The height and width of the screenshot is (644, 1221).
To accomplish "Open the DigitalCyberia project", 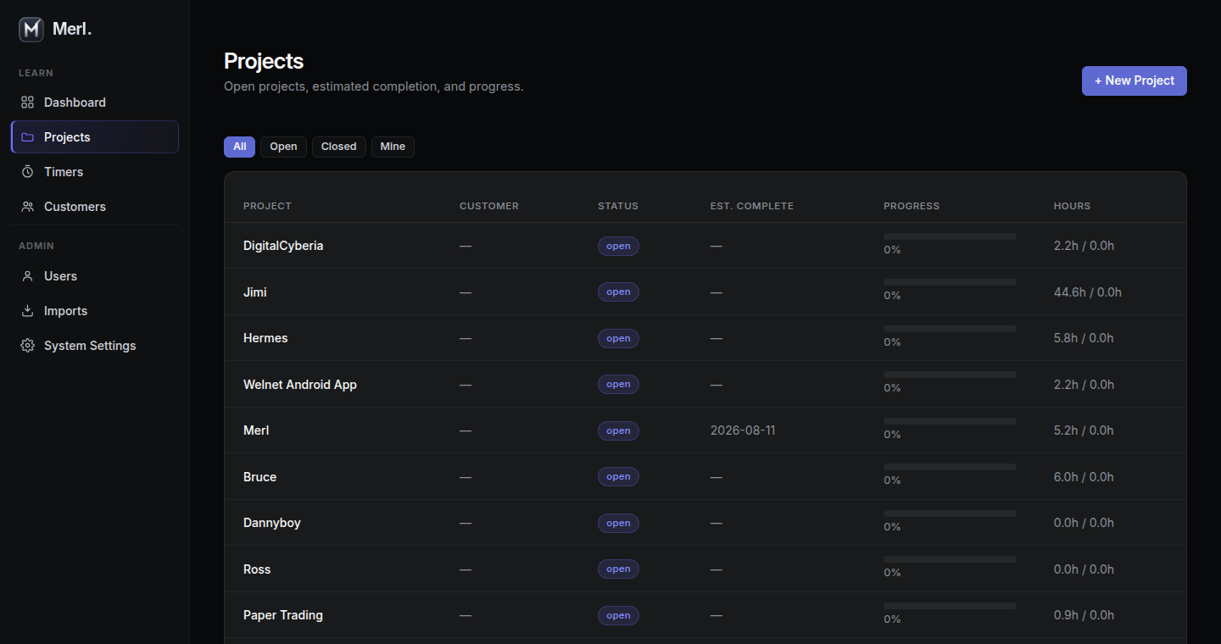I will (283, 246).
